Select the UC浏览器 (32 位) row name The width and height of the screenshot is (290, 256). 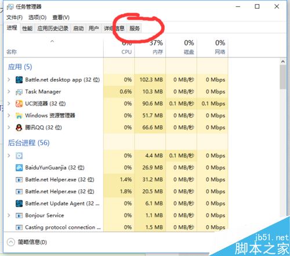click(x=45, y=104)
